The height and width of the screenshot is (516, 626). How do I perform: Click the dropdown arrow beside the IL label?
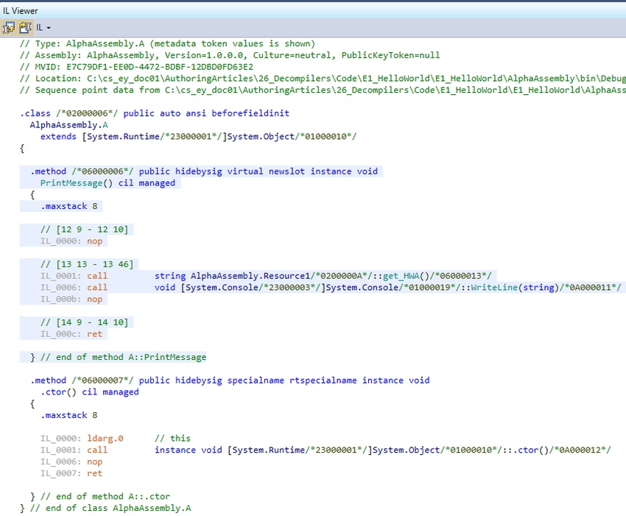point(49,26)
